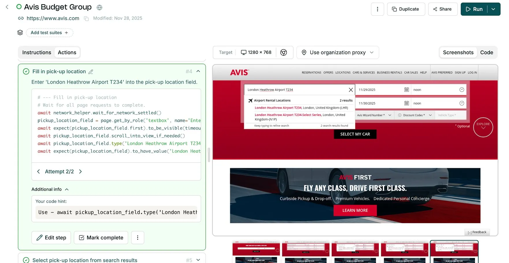
Task: Open the Run dropdown arrow
Action: point(494,9)
